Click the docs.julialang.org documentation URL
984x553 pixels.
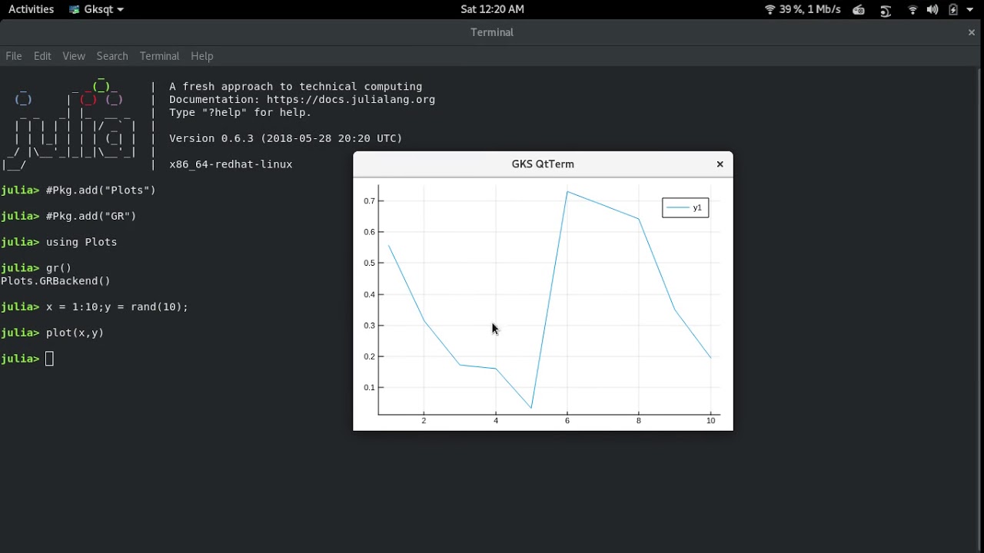click(351, 100)
